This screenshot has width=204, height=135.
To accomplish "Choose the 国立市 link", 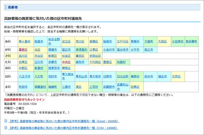I will pyautogui.click(x=66, y=50).
